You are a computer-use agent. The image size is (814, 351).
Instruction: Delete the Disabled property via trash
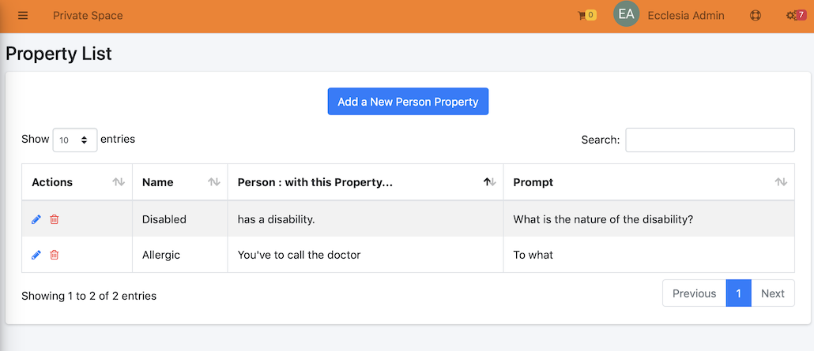click(54, 219)
